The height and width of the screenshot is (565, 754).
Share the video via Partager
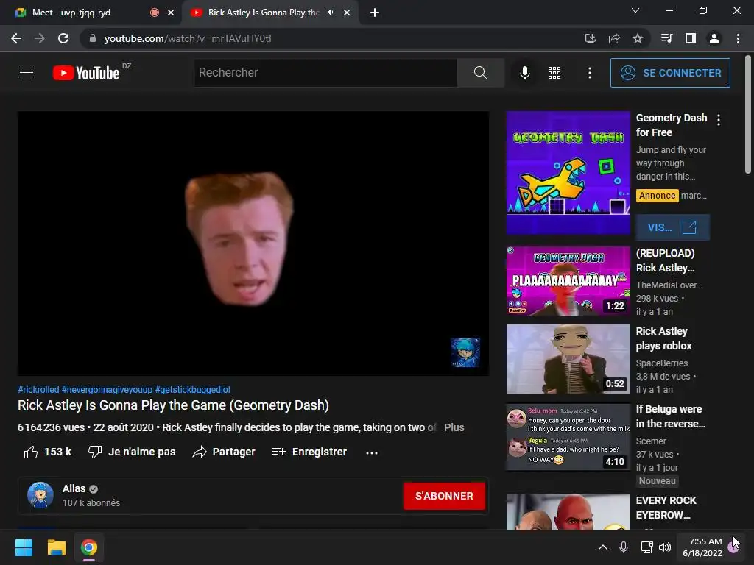(224, 452)
